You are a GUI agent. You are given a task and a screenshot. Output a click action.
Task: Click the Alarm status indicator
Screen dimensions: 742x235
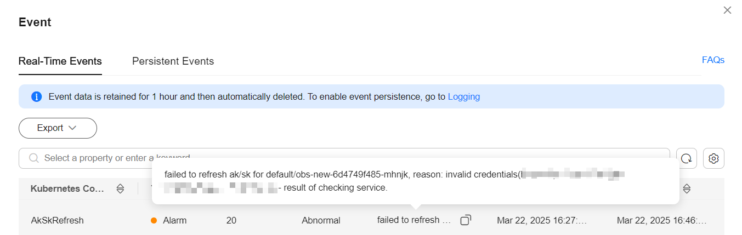tap(169, 221)
